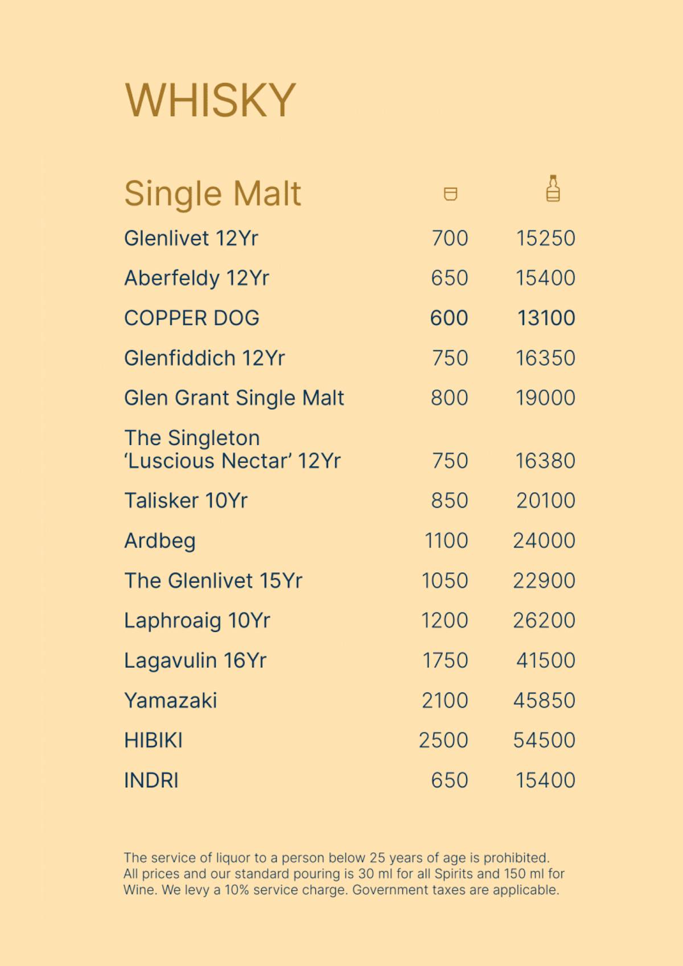Click Yamazaki glass price 2100
Viewport: 683px width, 966px height.
(445, 700)
